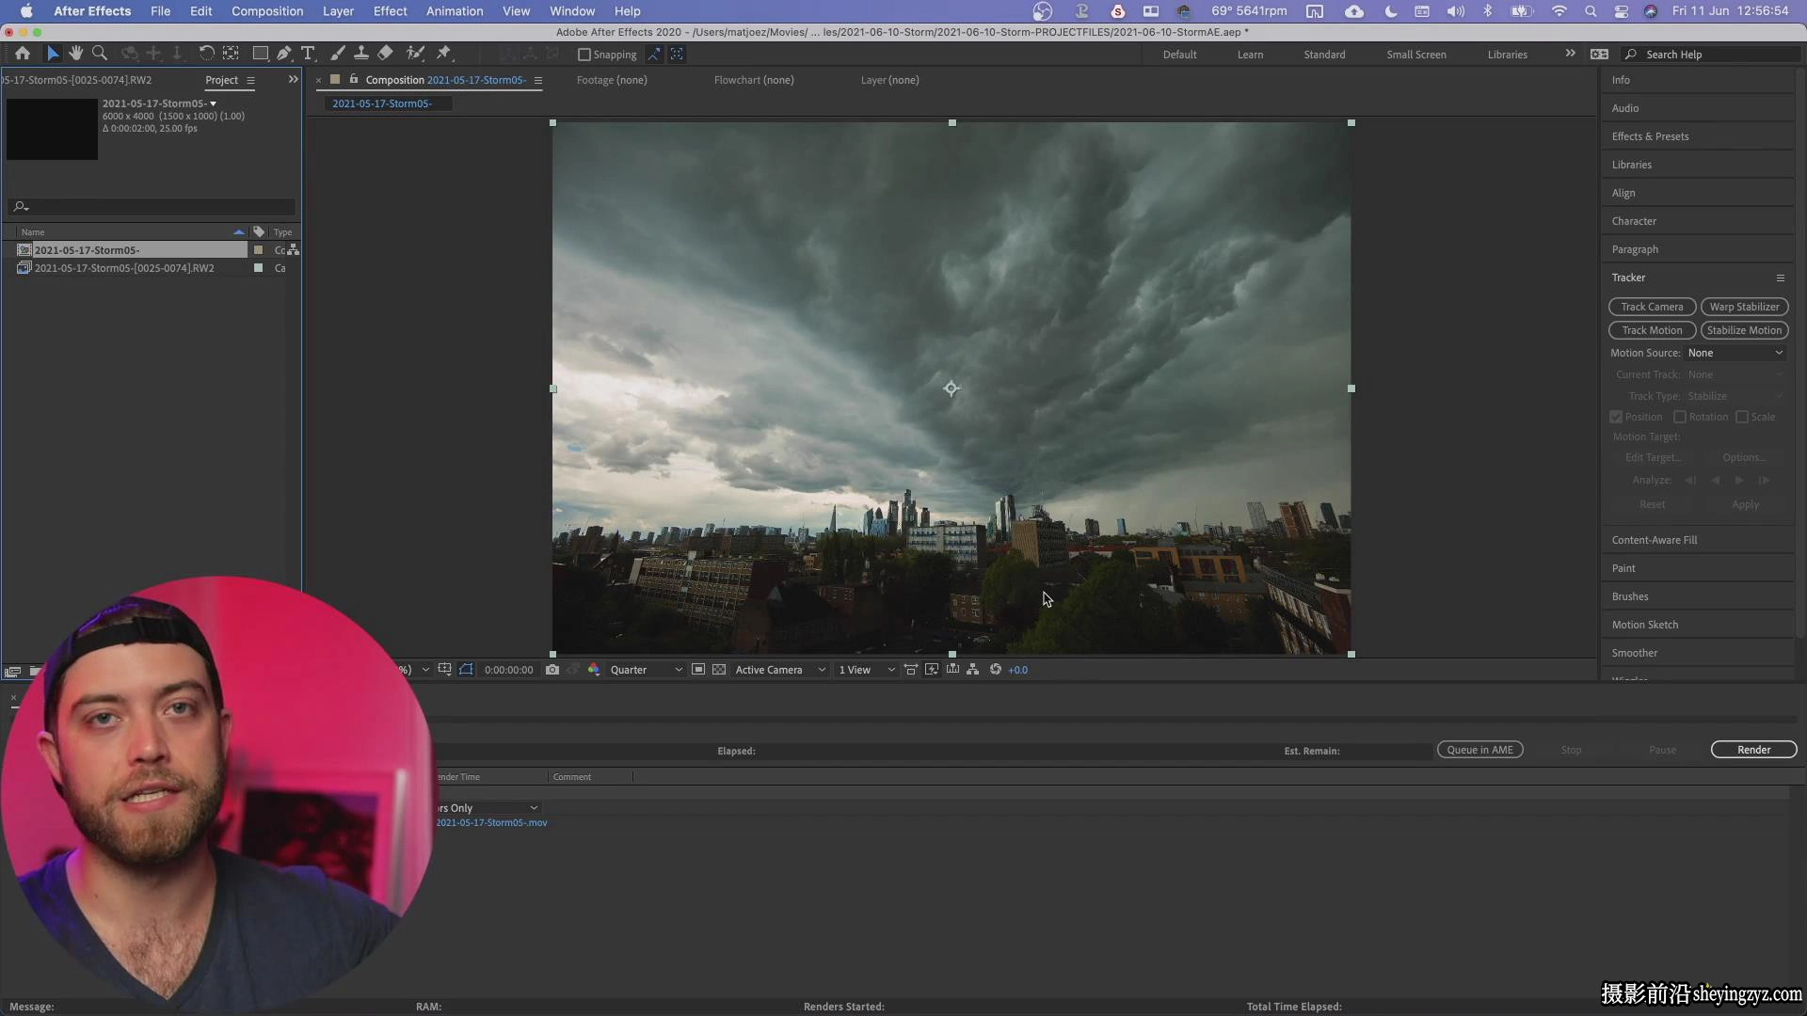Open the Effect menu

pos(390,11)
